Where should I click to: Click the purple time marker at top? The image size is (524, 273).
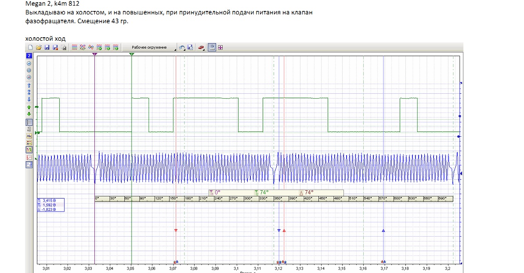[x=95, y=54]
